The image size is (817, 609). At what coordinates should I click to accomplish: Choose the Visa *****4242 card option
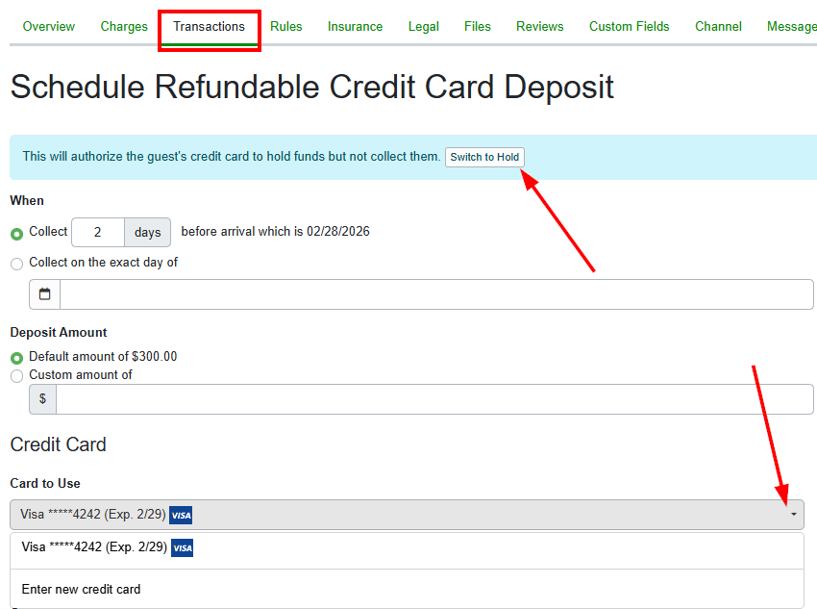pos(96,547)
